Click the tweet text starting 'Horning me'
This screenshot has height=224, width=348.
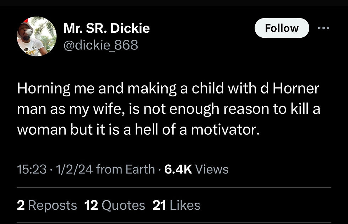pos(169,109)
